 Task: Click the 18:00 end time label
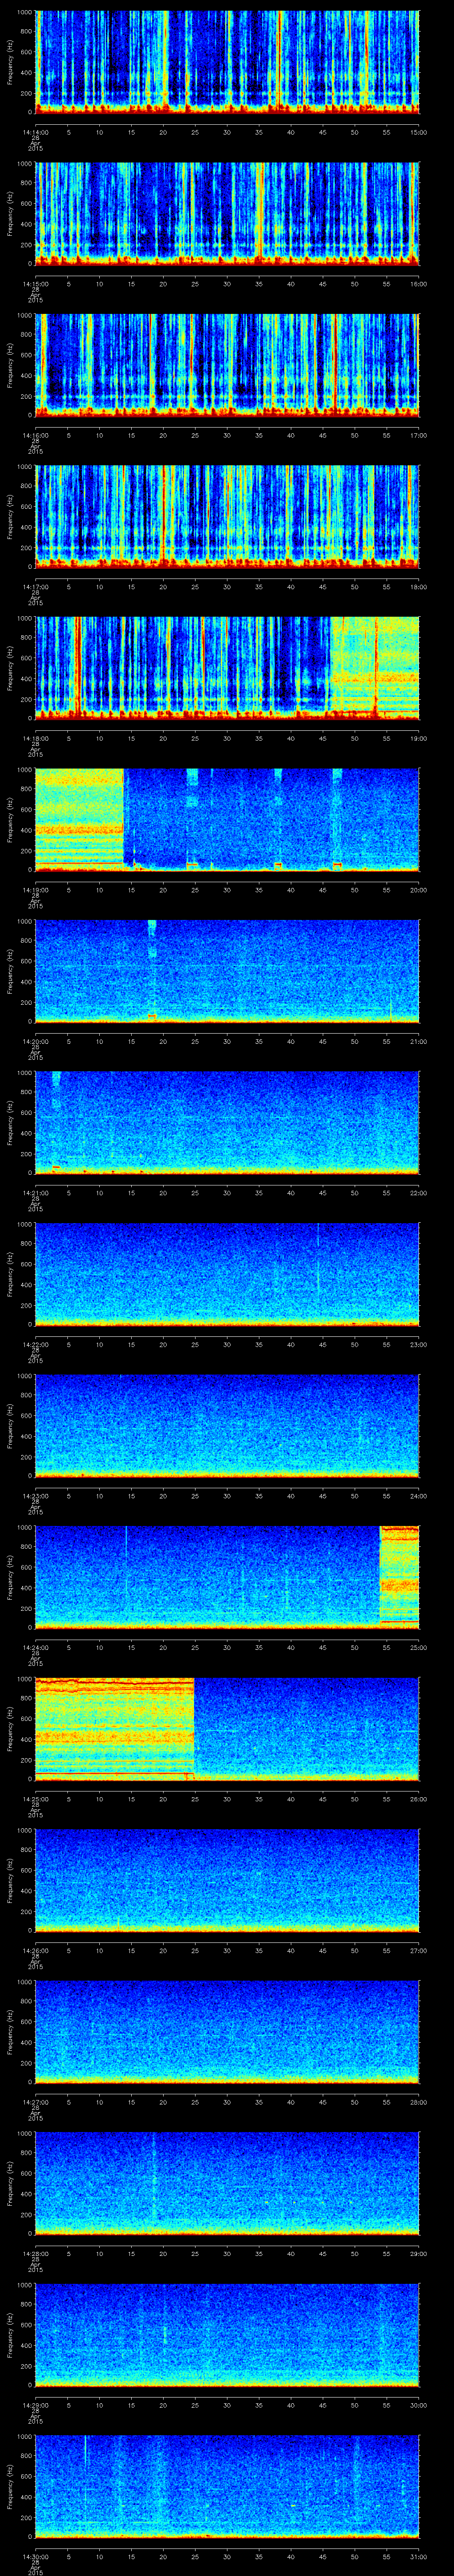pyautogui.click(x=418, y=587)
